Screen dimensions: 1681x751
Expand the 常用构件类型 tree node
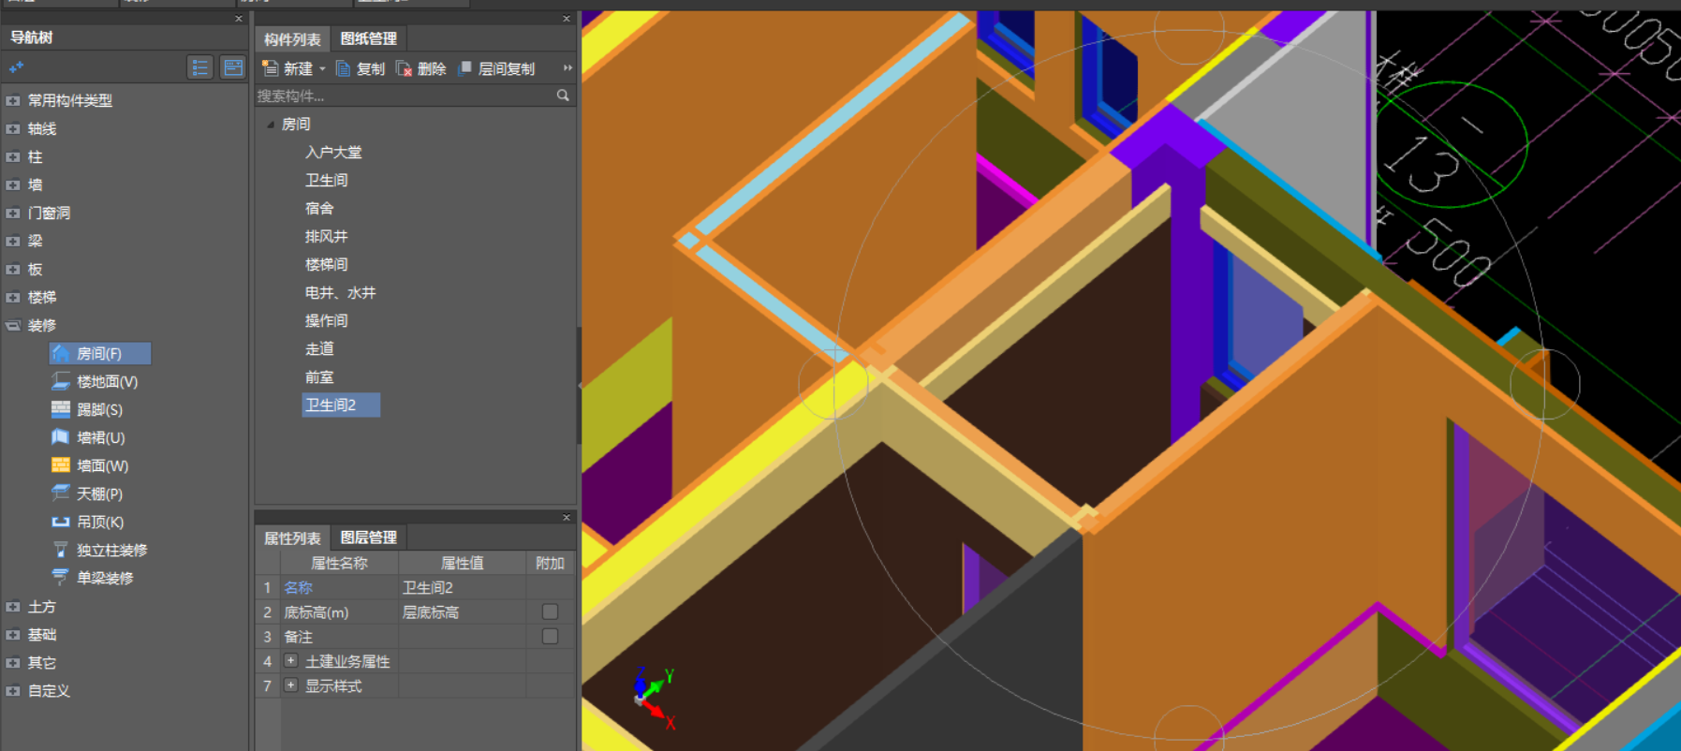pos(13,101)
